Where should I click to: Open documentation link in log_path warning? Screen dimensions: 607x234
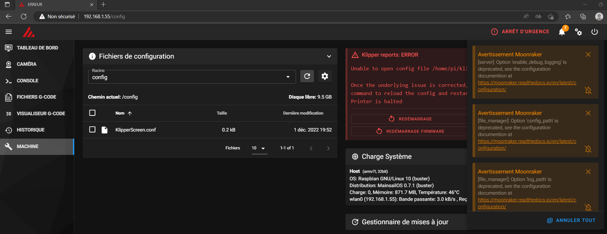click(x=527, y=203)
